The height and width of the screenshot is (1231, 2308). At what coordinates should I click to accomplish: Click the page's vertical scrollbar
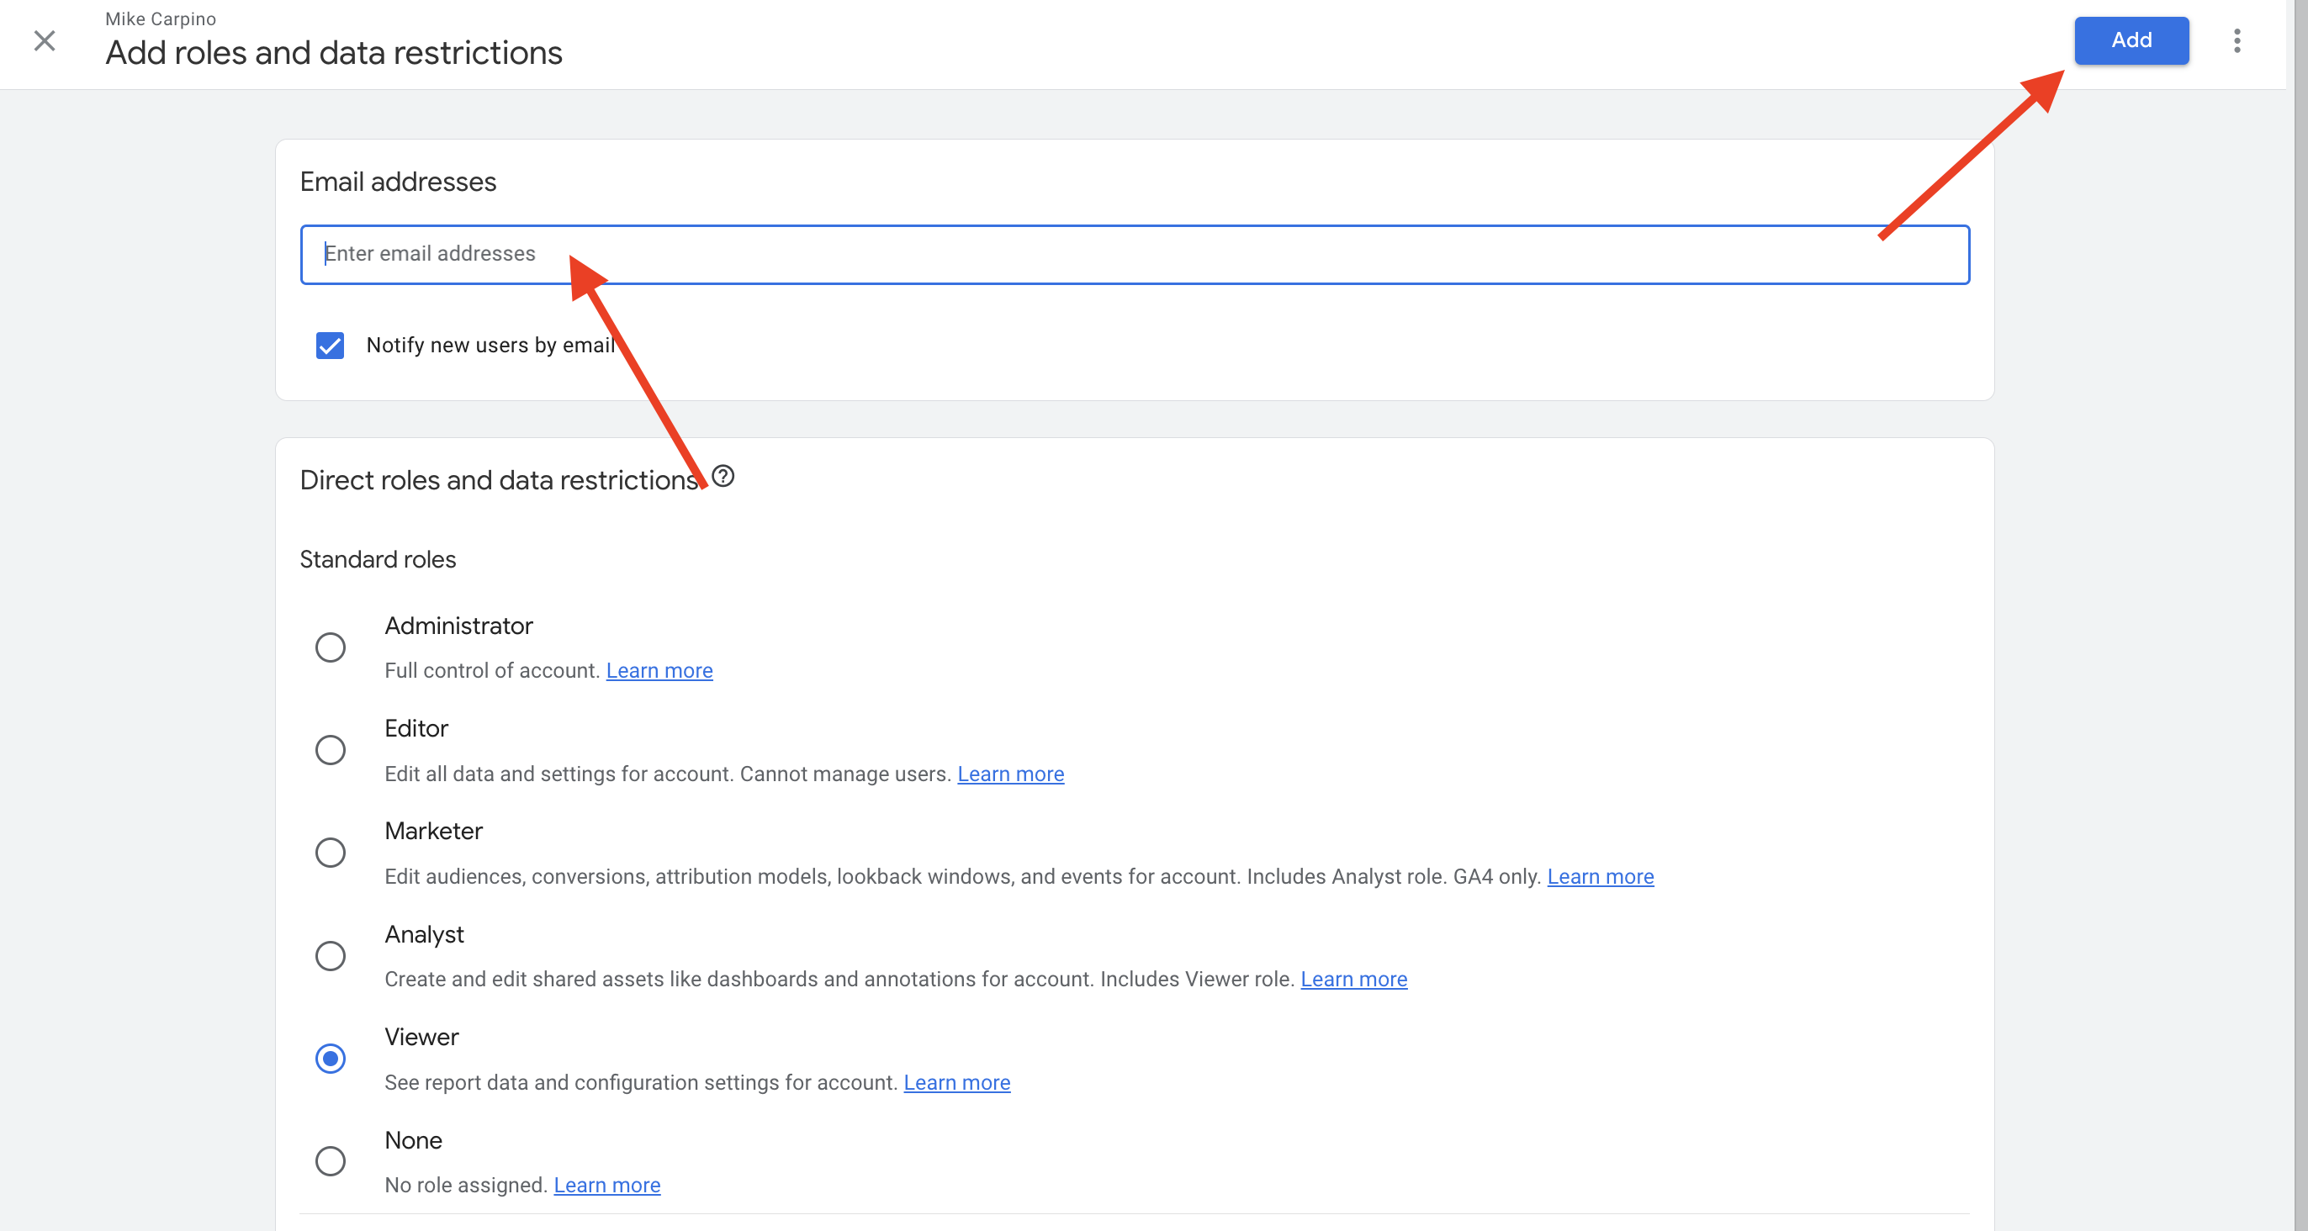[x=2300, y=615]
